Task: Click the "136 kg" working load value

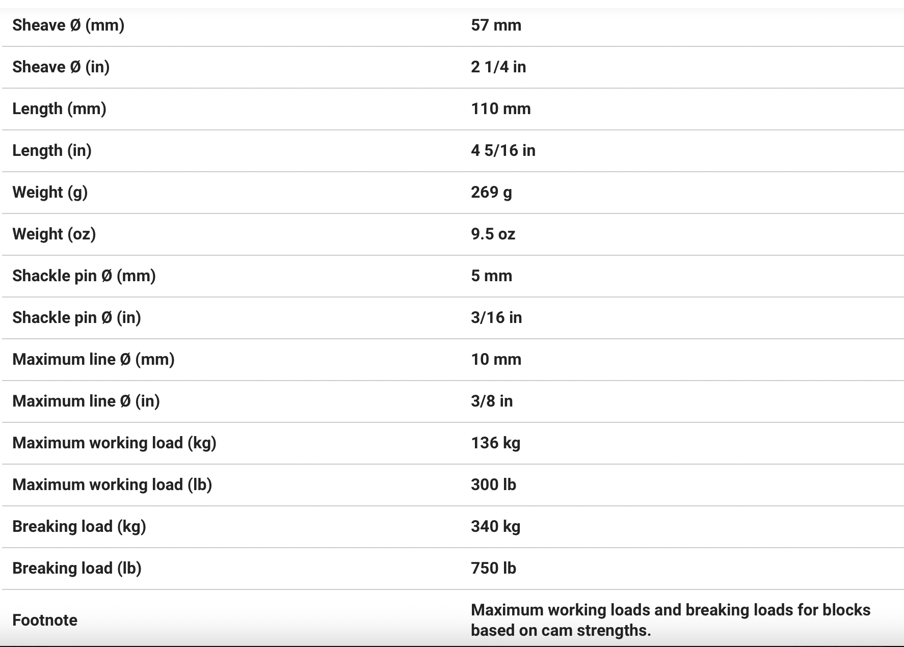Action: 495,443
